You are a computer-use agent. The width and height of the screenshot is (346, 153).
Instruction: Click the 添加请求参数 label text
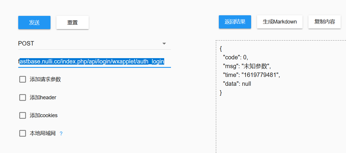click(x=45, y=80)
